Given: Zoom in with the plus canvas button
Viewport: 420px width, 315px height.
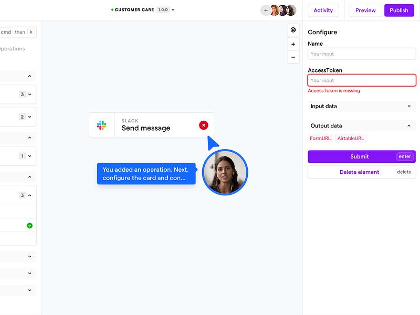Looking at the screenshot, I should coord(293,44).
